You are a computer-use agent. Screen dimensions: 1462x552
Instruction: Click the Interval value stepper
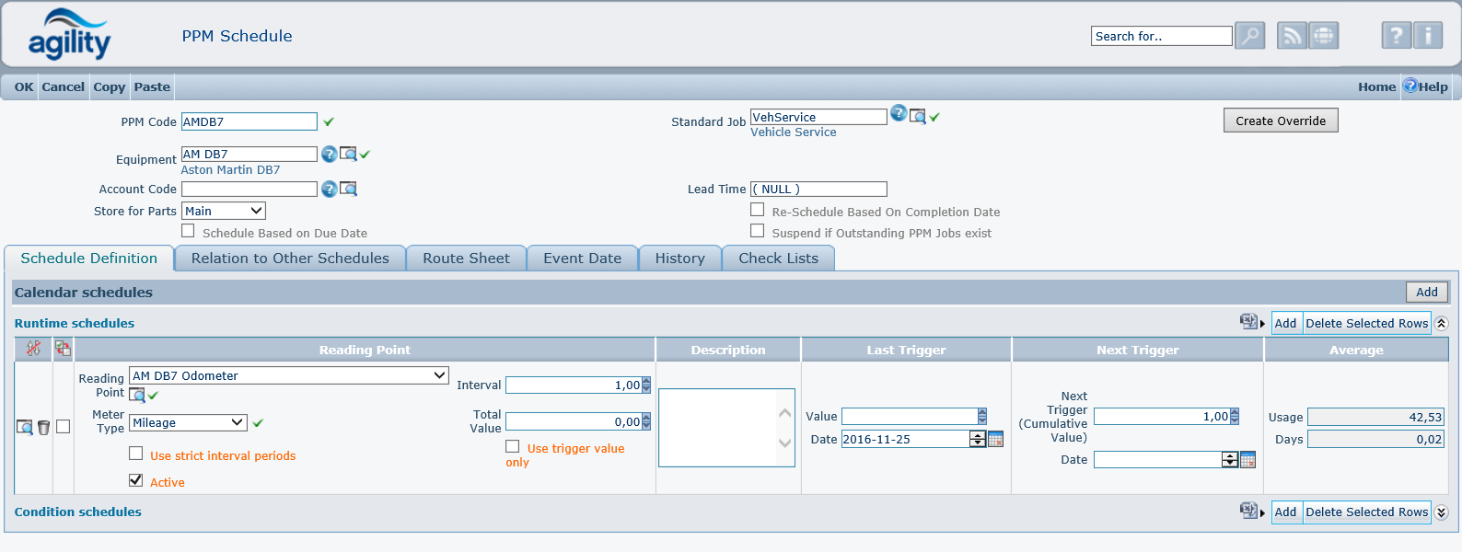pyautogui.click(x=646, y=385)
